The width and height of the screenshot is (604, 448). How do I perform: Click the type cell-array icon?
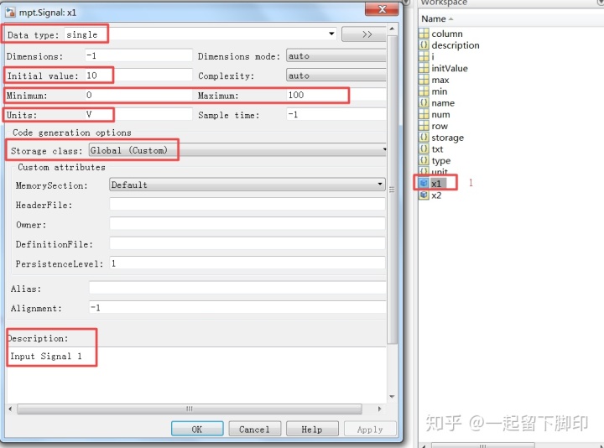[424, 160]
